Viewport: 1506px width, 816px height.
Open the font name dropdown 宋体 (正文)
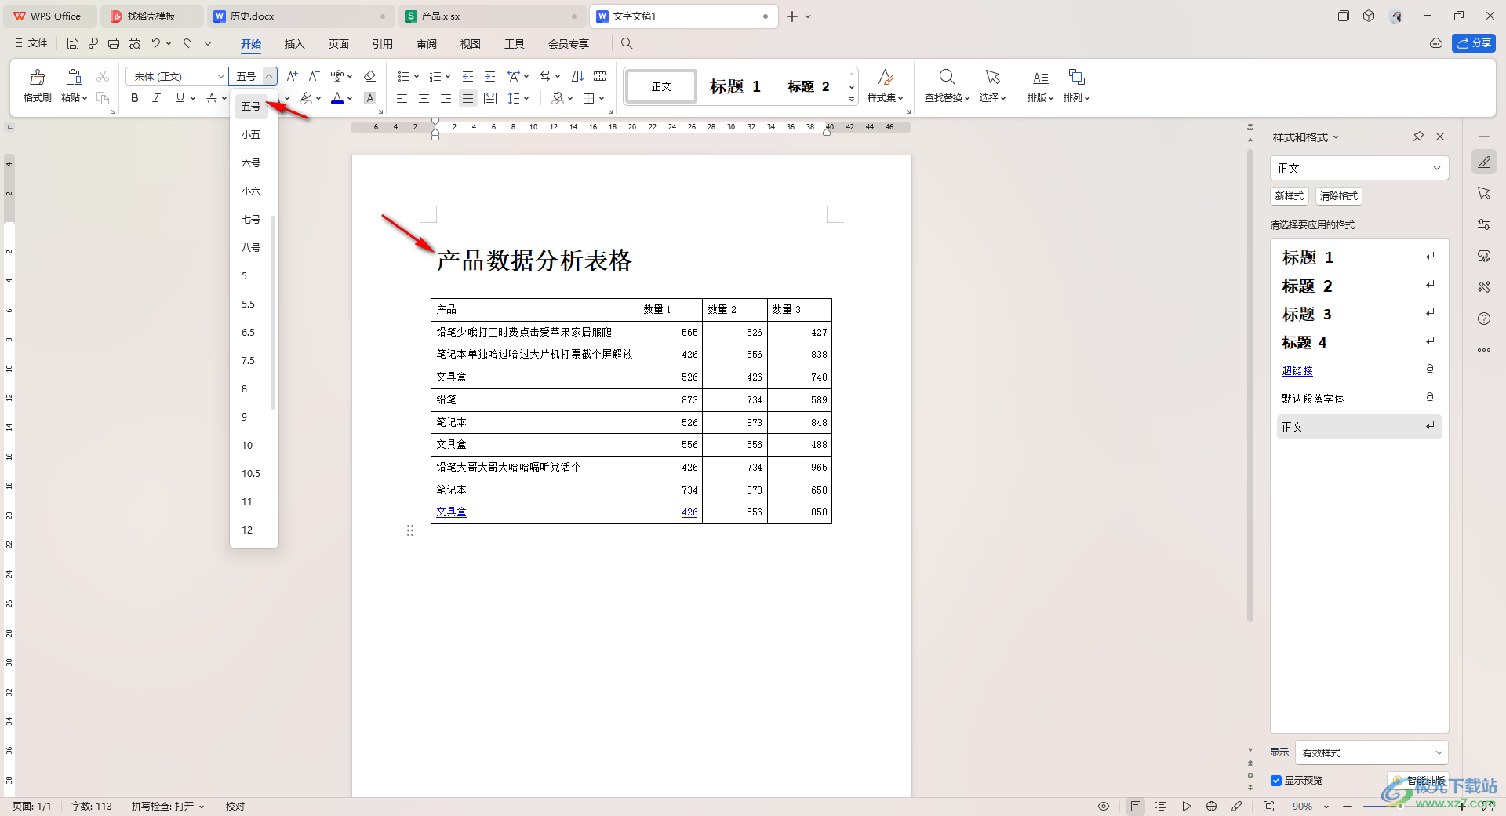[220, 76]
